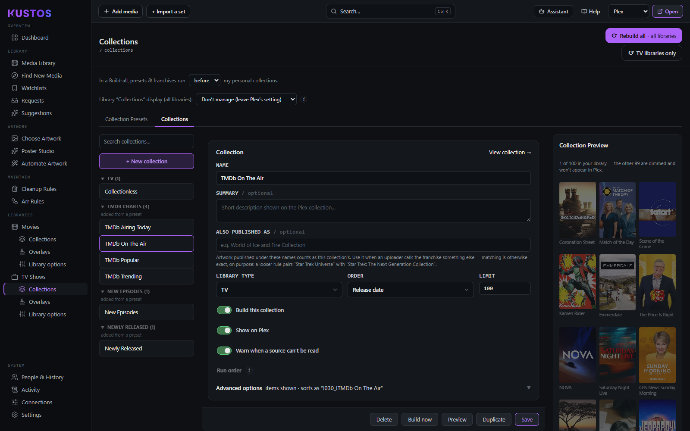Screen dimensions: 690x431
Task: Open Automate Artwork wand icon
Action: (x=15, y=163)
